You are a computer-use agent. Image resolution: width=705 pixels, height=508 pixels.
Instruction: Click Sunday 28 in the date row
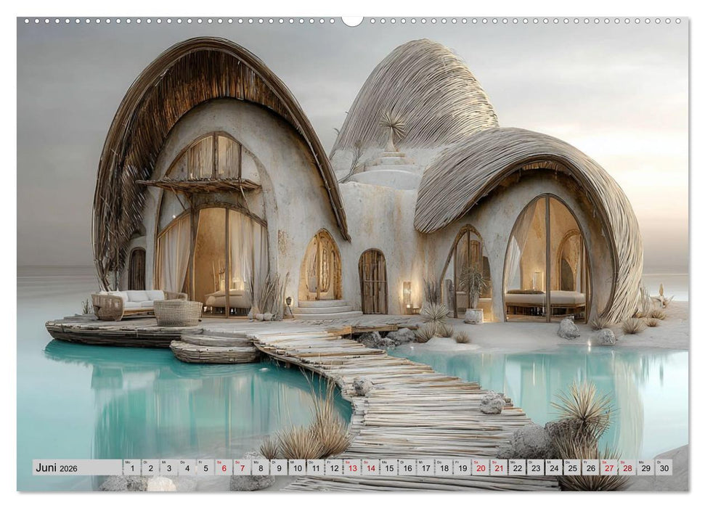click(627, 468)
